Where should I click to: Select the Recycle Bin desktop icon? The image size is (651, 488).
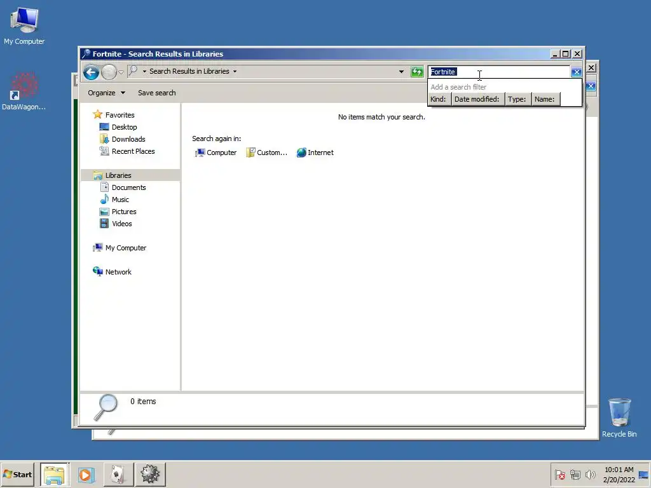pyautogui.click(x=619, y=417)
